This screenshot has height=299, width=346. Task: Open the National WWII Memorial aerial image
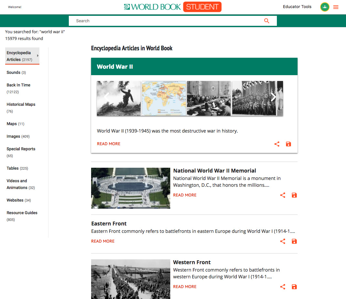131,188
